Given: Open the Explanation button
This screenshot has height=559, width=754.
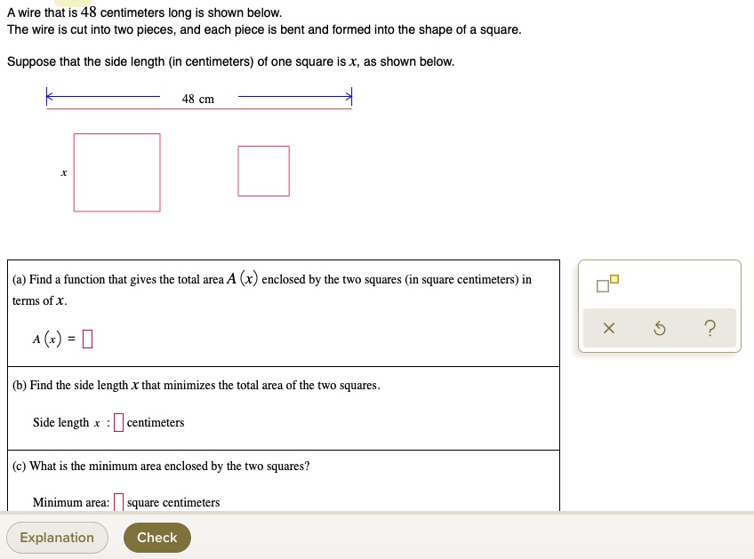Looking at the screenshot, I should click(x=57, y=538).
